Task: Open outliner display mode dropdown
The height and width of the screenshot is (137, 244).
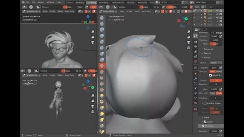Action: pyautogui.click(x=204, y=7)
